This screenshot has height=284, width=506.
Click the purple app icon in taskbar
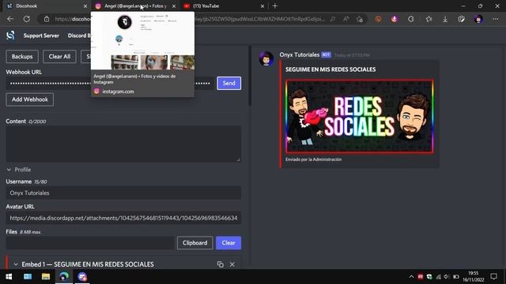pyautogui.click(x=82, y=277)
